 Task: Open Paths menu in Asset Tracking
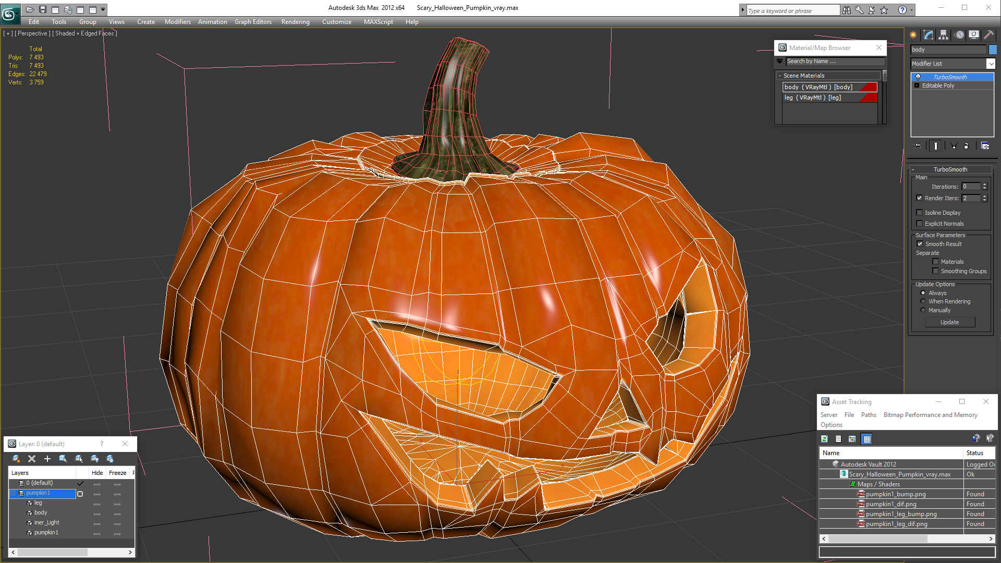pyautogui.click(x=868, y=415)
